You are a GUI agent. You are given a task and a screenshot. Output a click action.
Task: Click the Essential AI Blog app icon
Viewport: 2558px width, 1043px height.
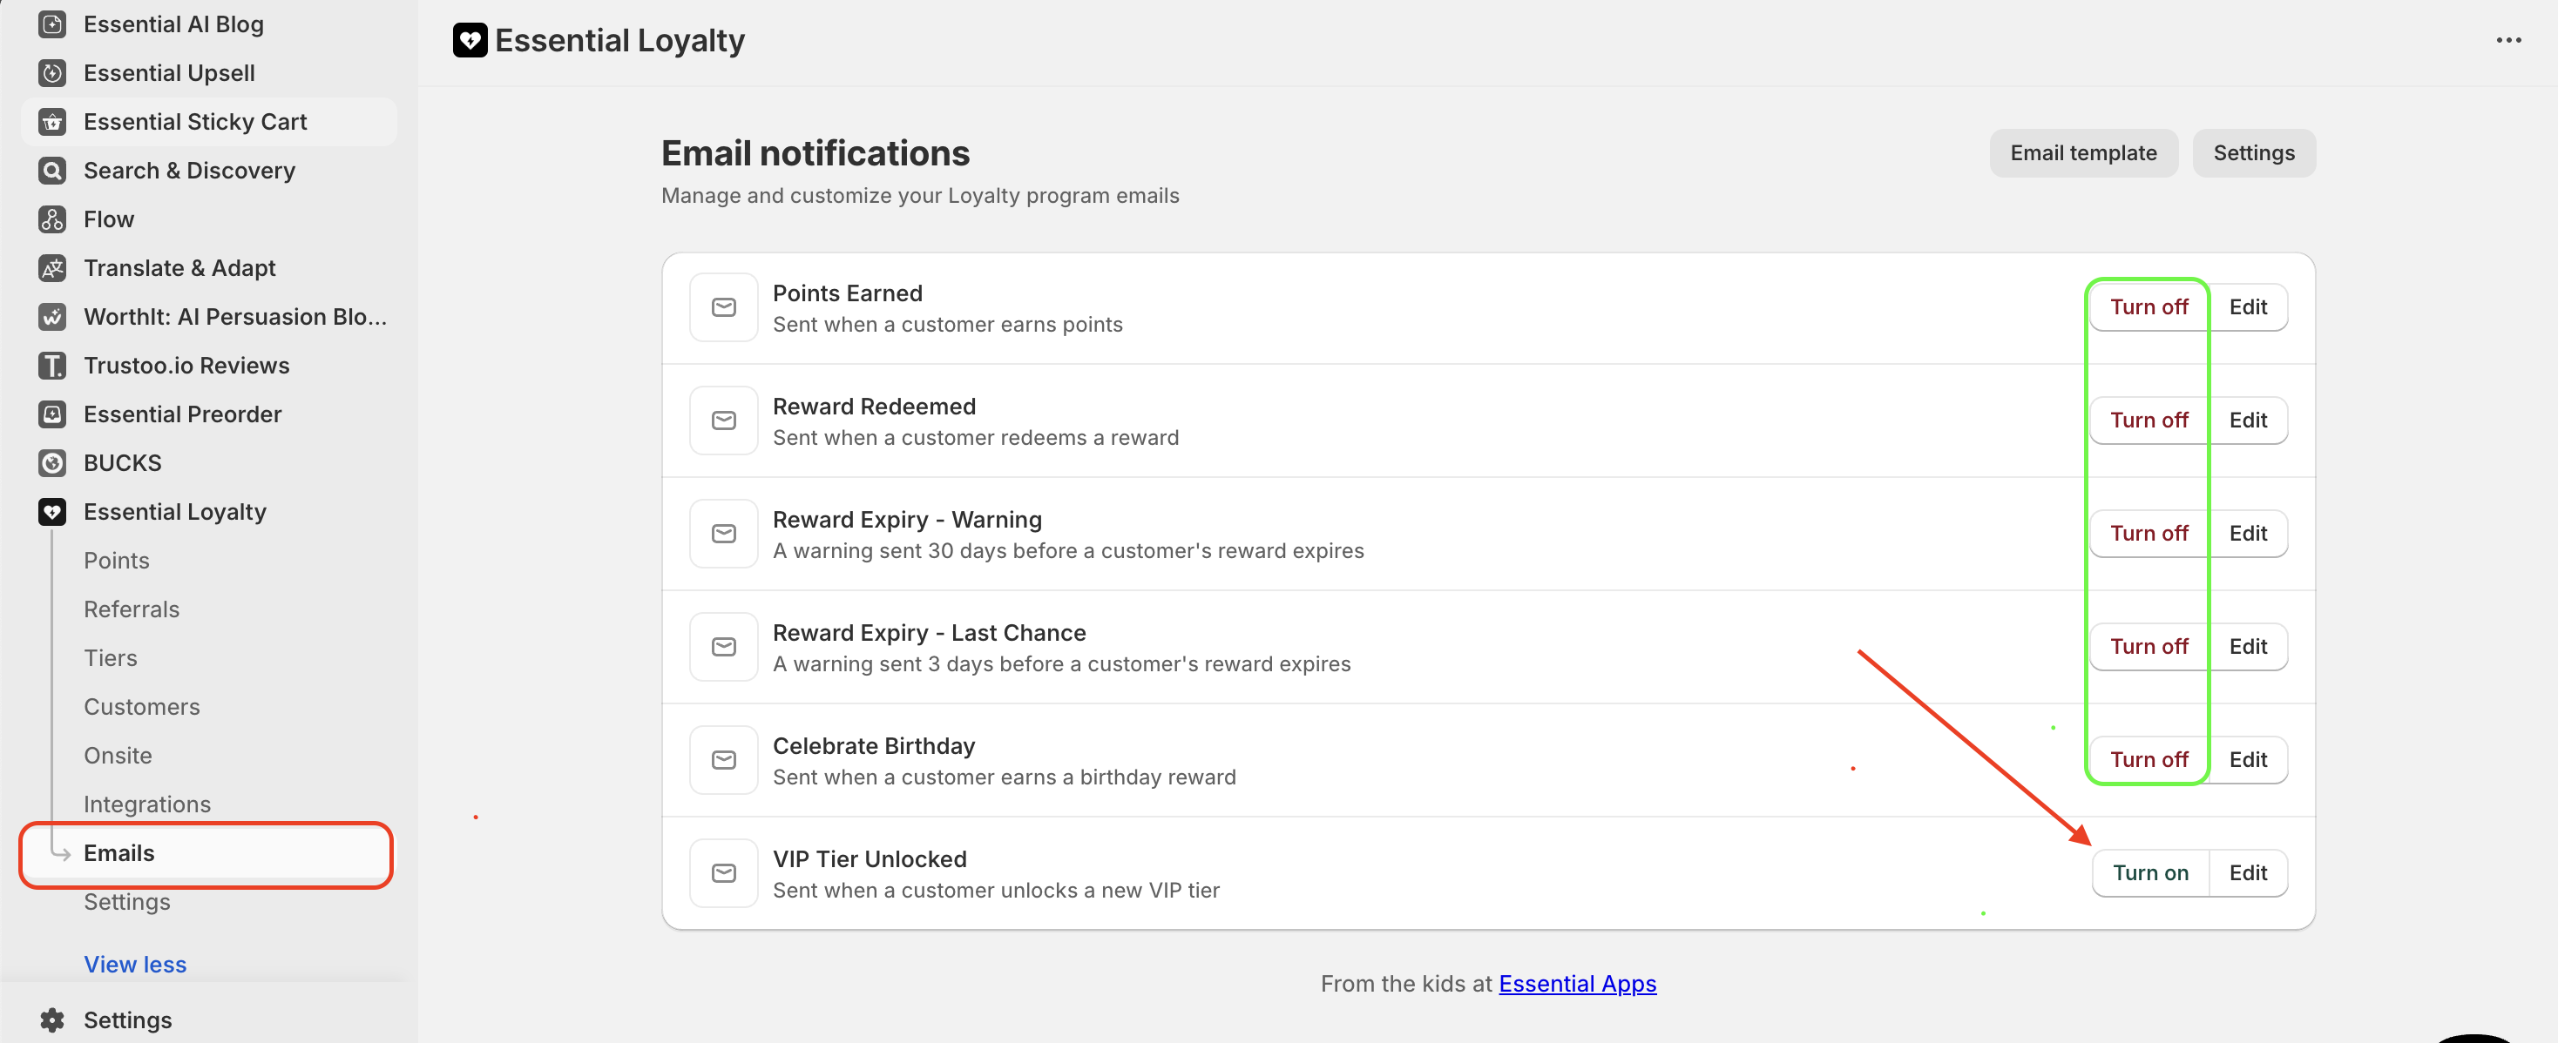51,24
